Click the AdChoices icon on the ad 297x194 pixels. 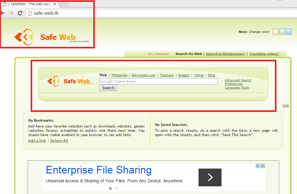point(258,166)
